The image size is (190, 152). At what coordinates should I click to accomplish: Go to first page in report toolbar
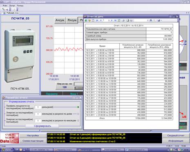pos(97,20)
